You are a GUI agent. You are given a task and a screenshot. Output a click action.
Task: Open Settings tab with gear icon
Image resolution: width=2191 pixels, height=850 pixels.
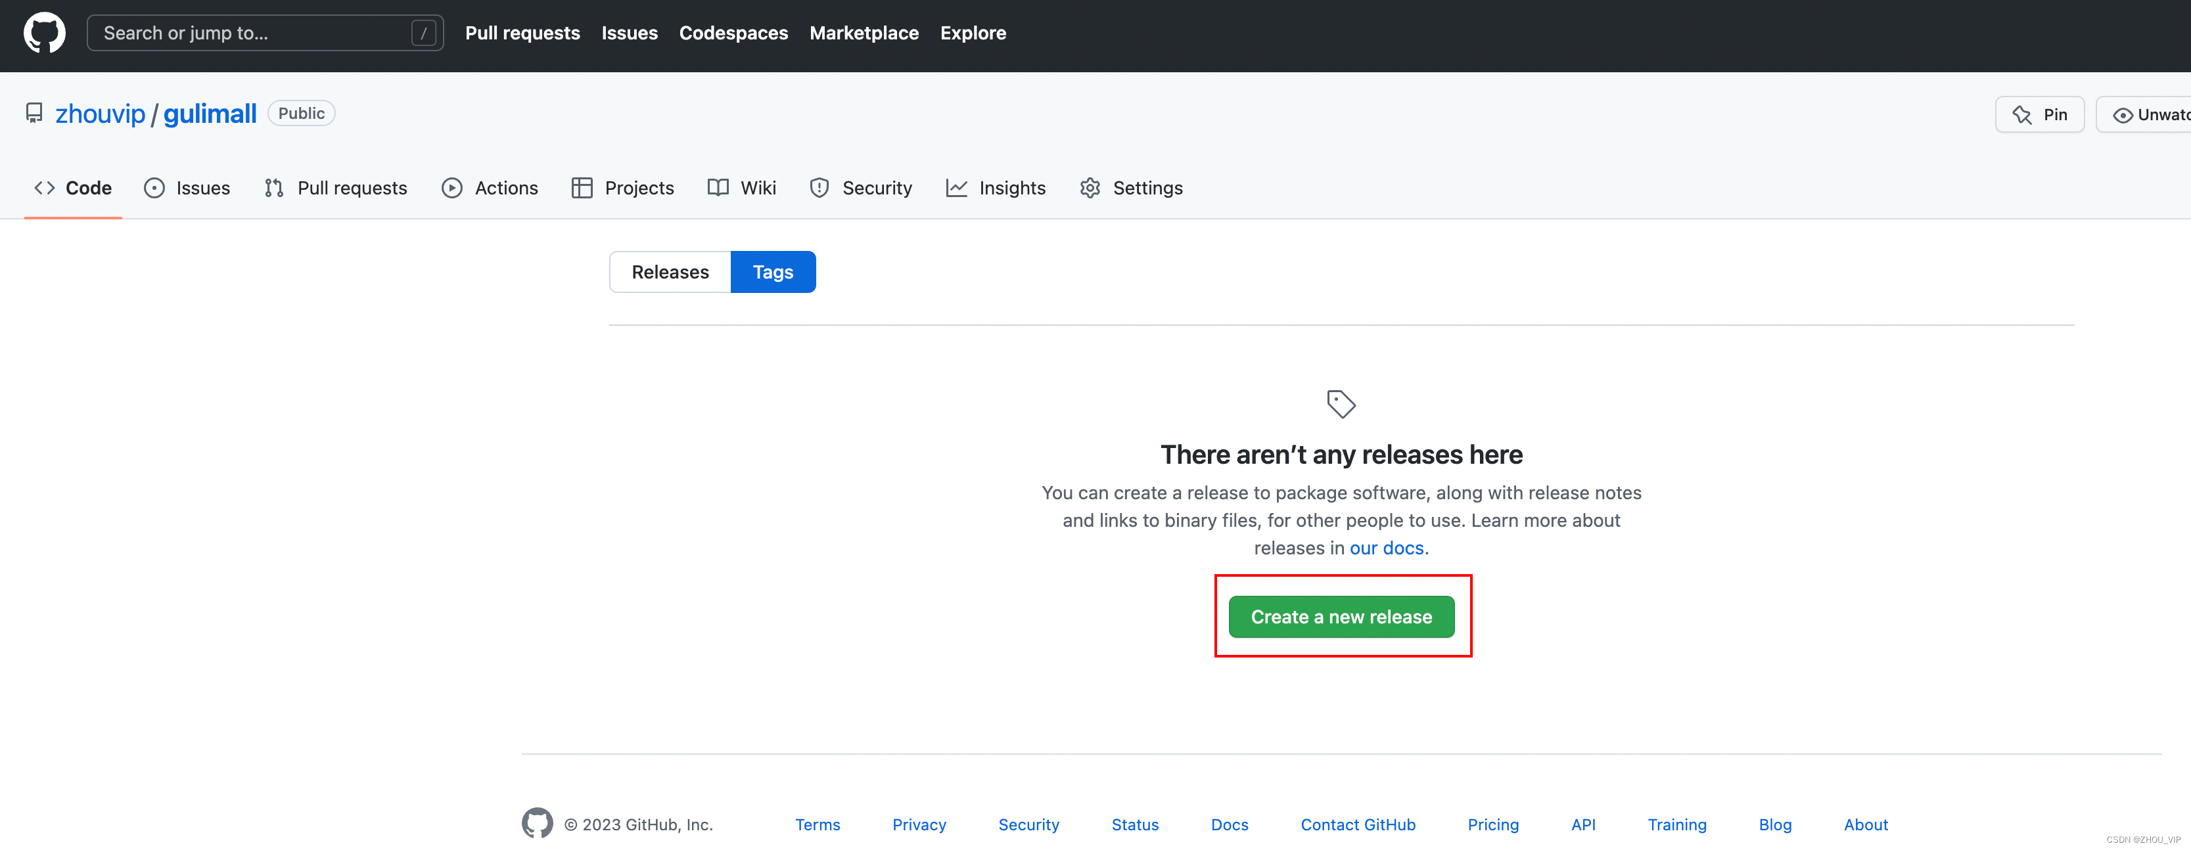pos(1130,188)
